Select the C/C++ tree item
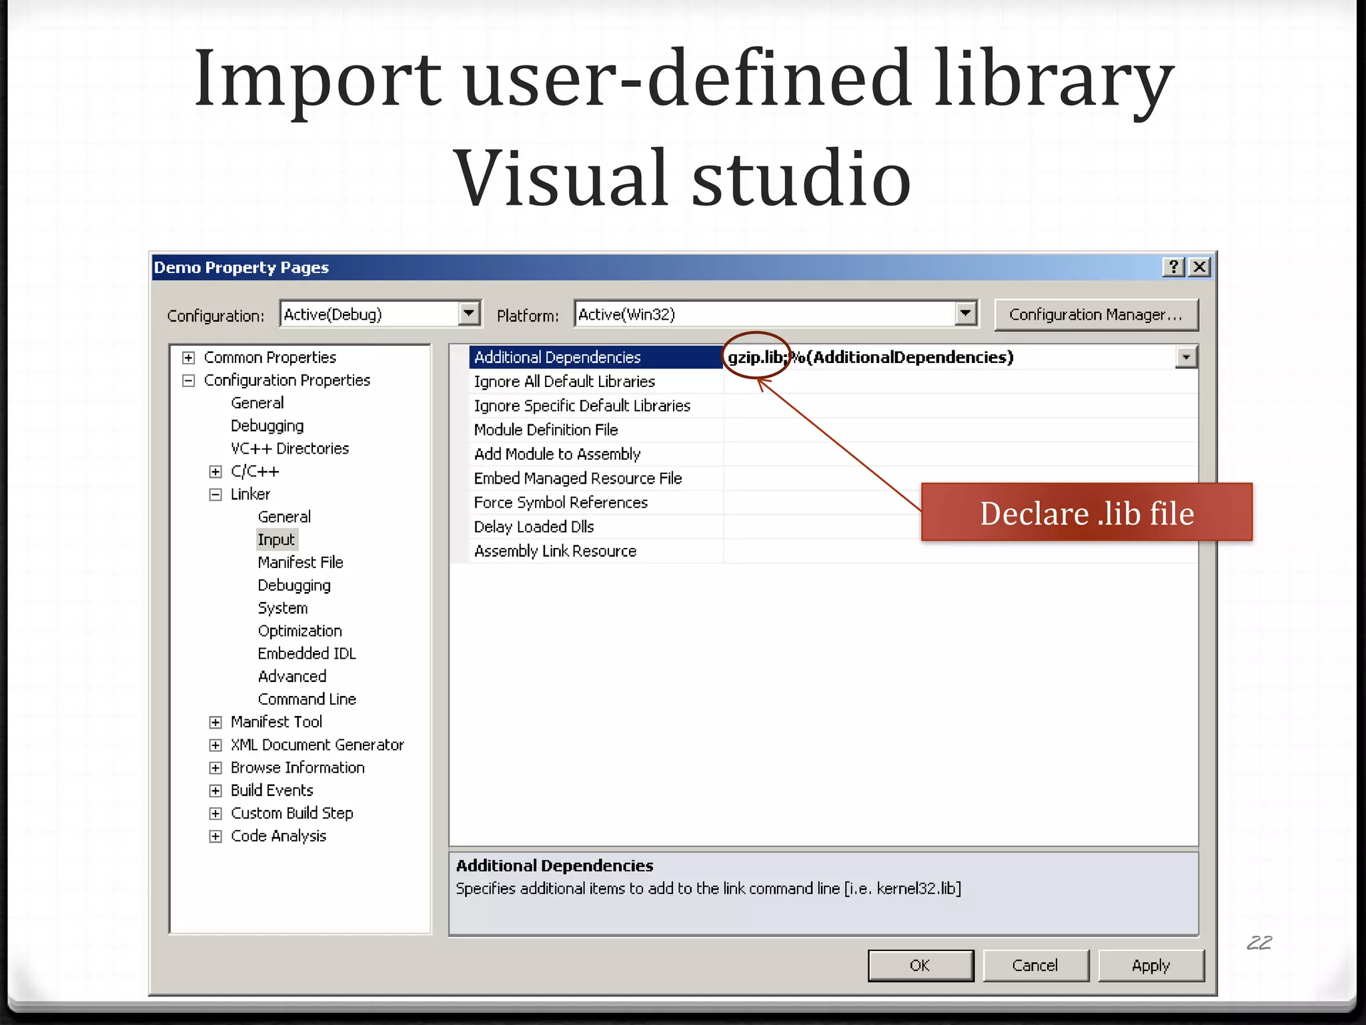The image size is (1366, 1025). (x=255, y=472)
